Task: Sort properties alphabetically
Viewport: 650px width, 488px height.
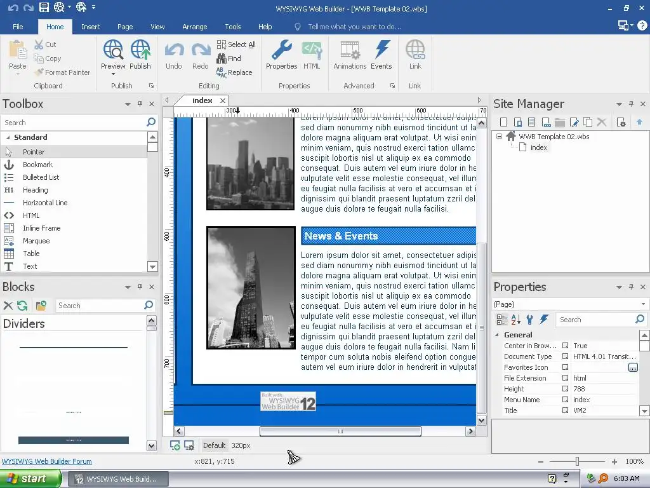Action: pyautogui.click(x=515, y=319)
